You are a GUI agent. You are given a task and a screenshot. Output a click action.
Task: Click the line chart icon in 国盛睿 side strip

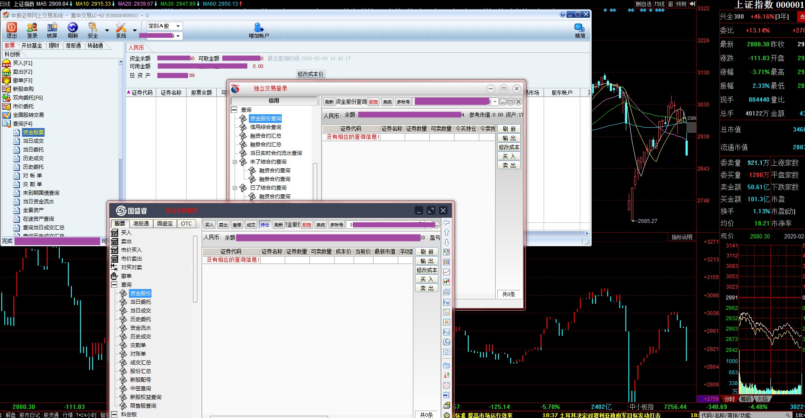point(447,272)
